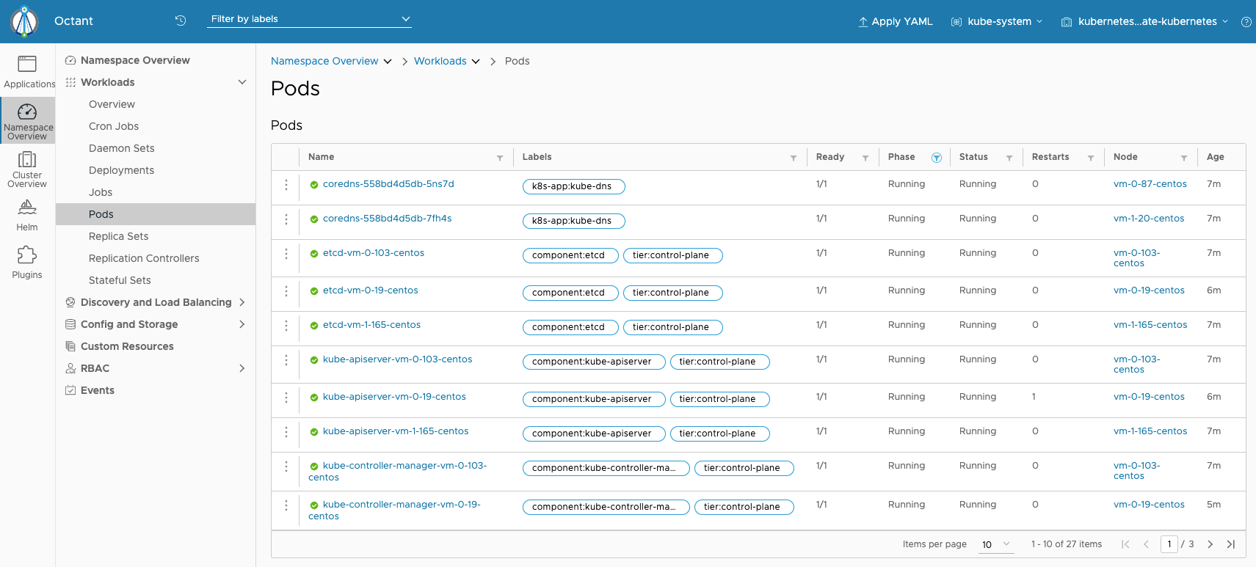1256x567 pixels.
Task: Open actions menu for etcd-vm-1-165-centos row
Action: pyautogui.click(x=286, y=326)
